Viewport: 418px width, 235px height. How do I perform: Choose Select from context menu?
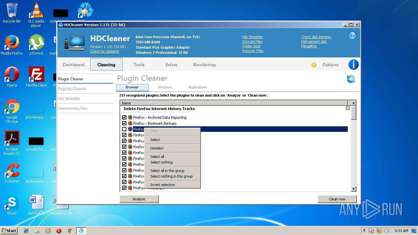pyautogui.click(x=172, y=140)
